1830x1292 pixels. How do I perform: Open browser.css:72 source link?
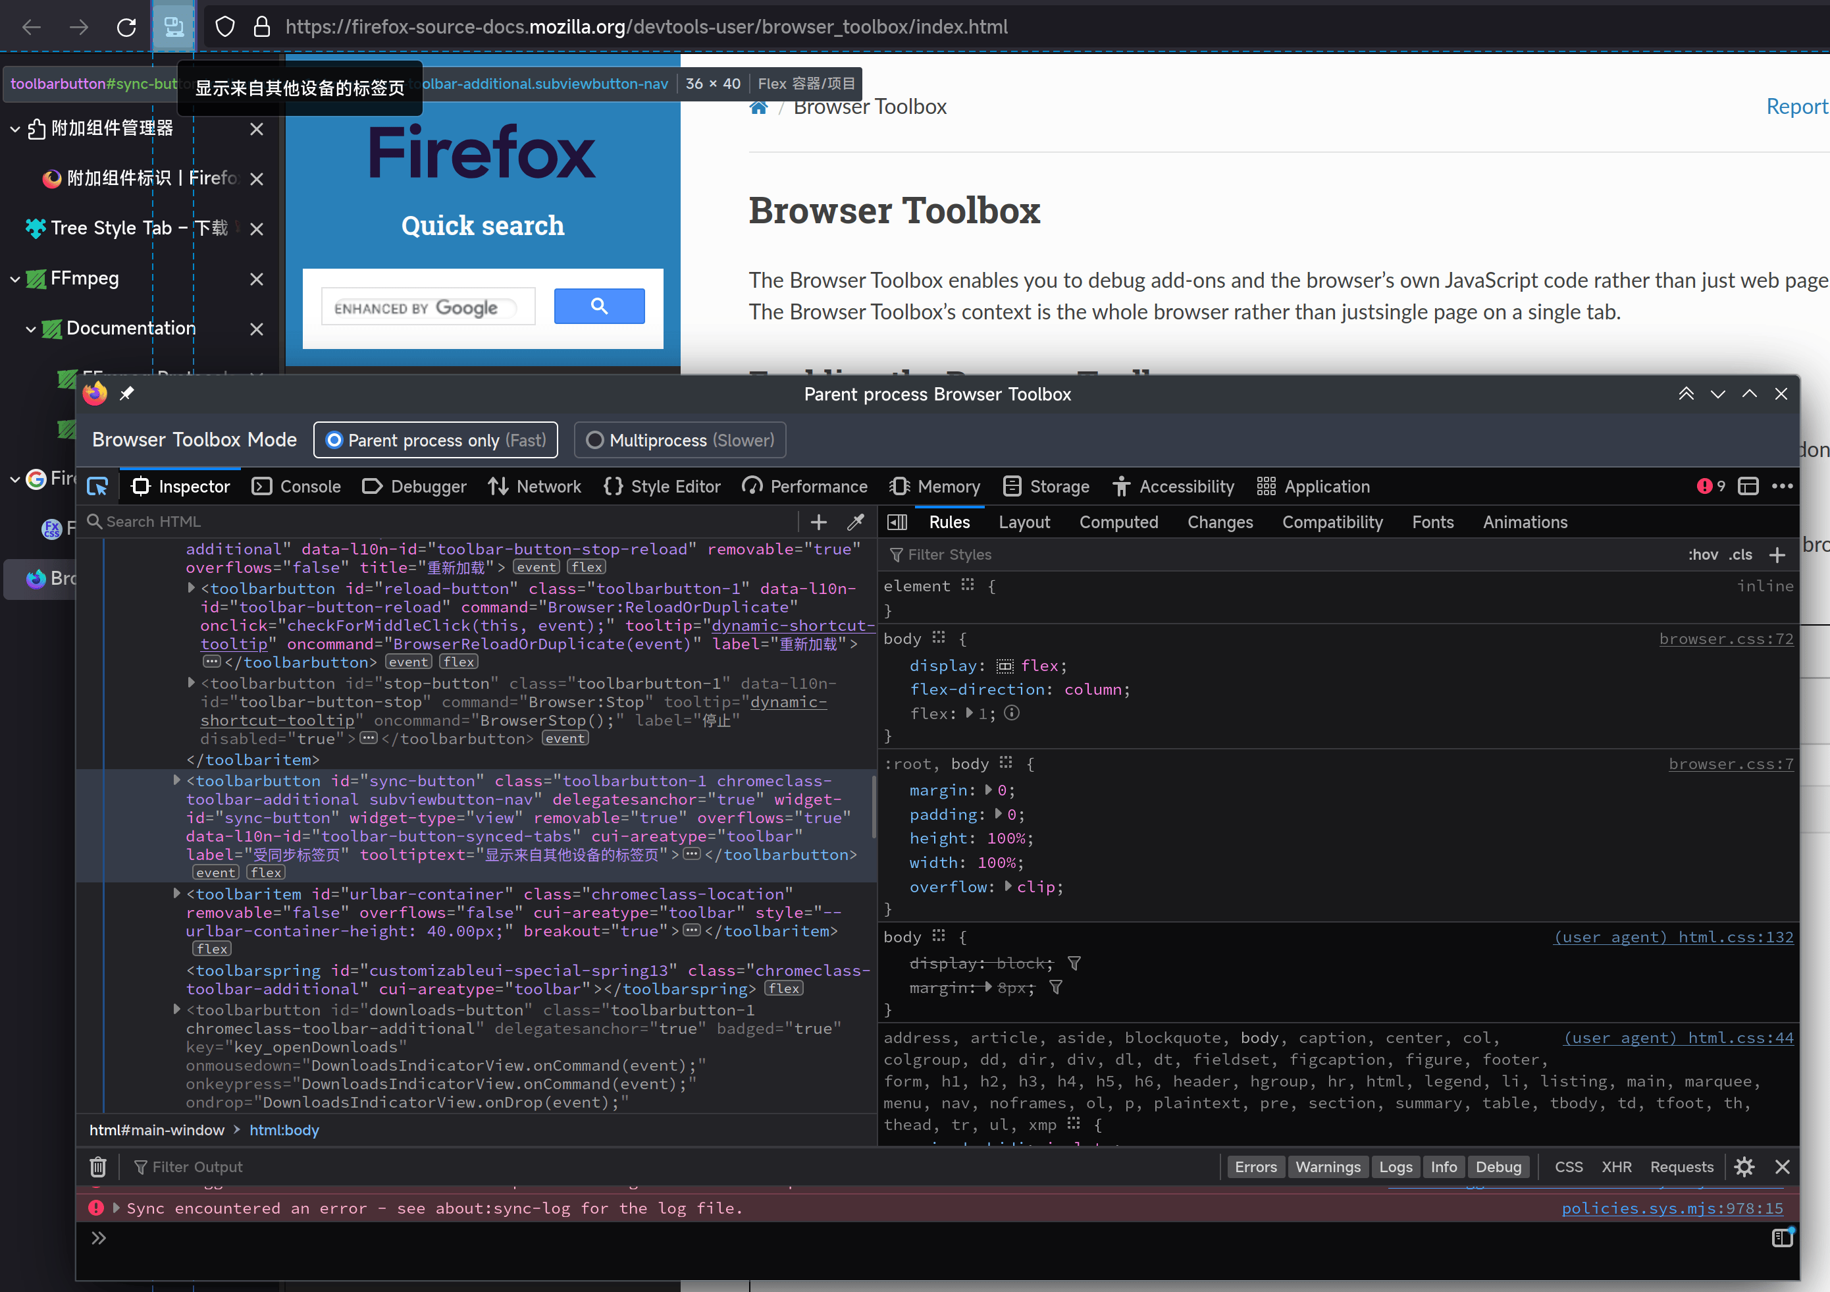pyautogui.click(x=1725, y=638)
